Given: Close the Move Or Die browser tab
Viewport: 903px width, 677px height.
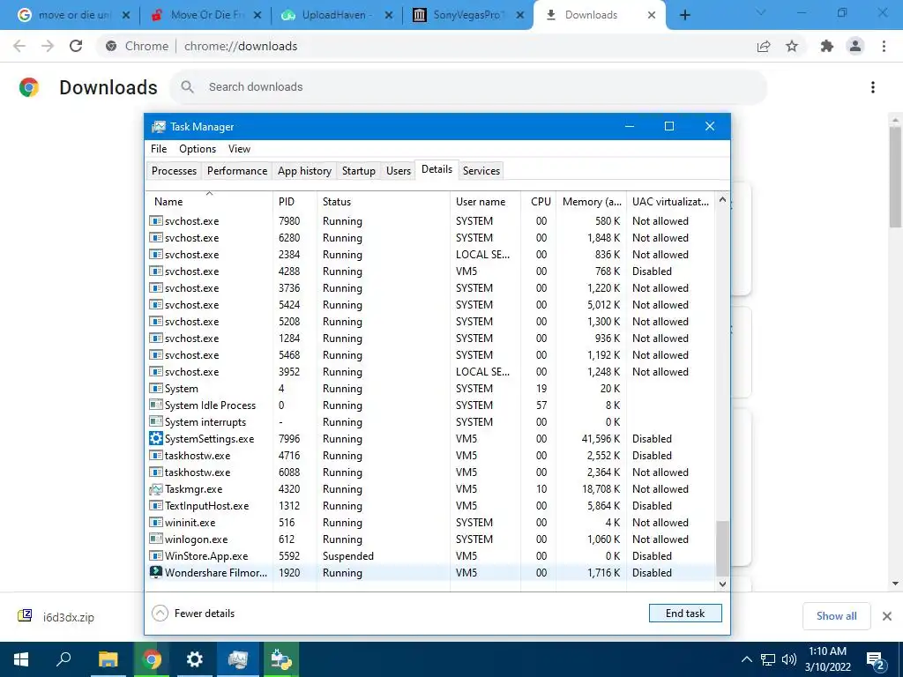Looking at the screenshot, I should click(x=257, y=15).
